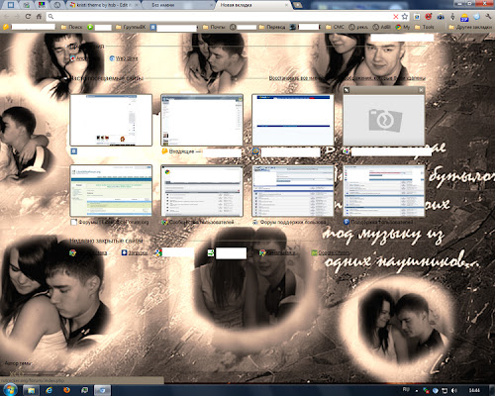Launch Internet Explorer from taskbar
The width and height of the screenshot is (495, 396).
[49, 390]
